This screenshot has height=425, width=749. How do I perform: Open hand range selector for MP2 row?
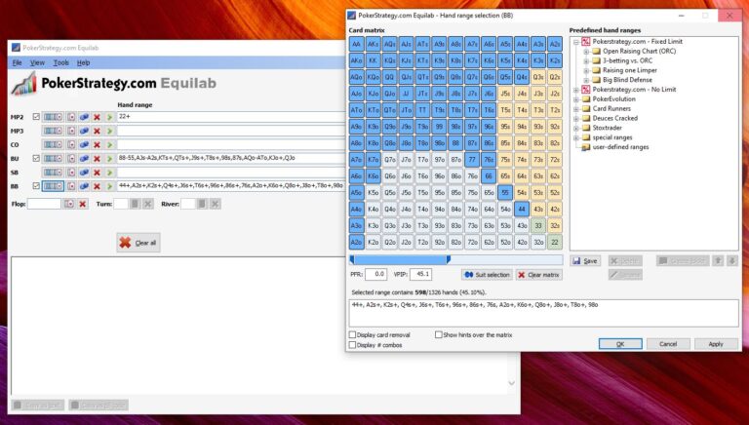tap(54, 117)
